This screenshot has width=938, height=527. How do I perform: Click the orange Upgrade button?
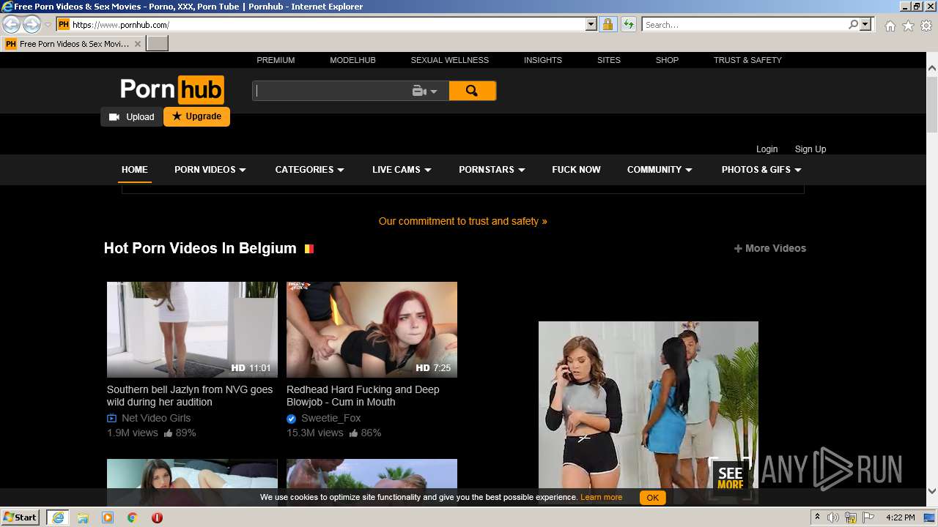click(x=196, y=116)
